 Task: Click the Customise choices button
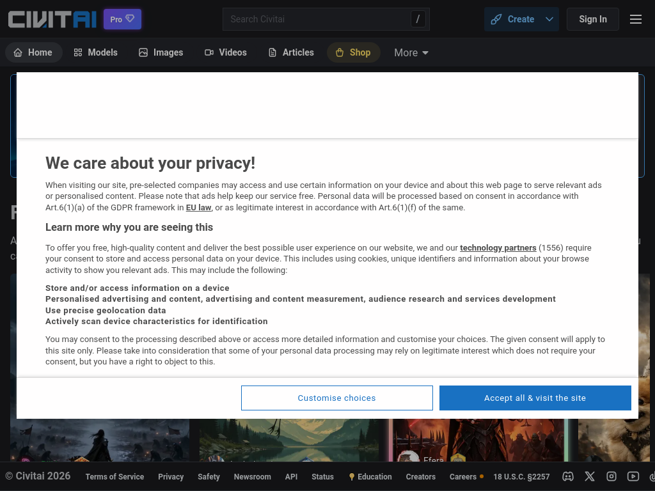(336, 398)
